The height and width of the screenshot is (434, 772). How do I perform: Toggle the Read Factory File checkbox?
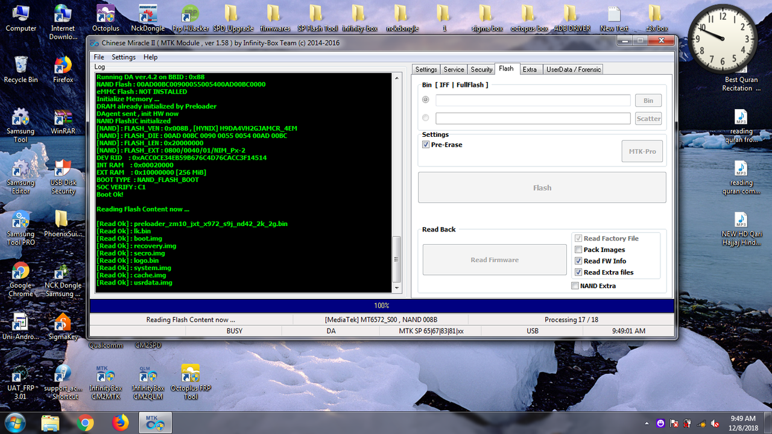point(578,238)
